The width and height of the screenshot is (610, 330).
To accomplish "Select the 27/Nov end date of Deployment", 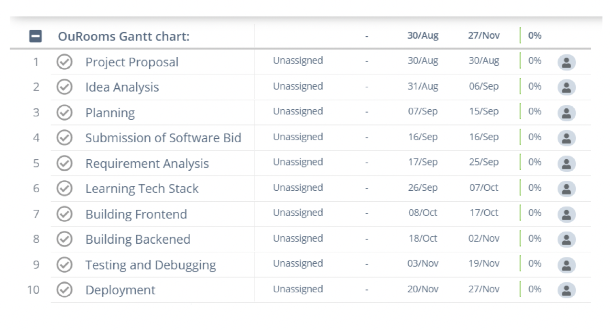I will 484,289.
